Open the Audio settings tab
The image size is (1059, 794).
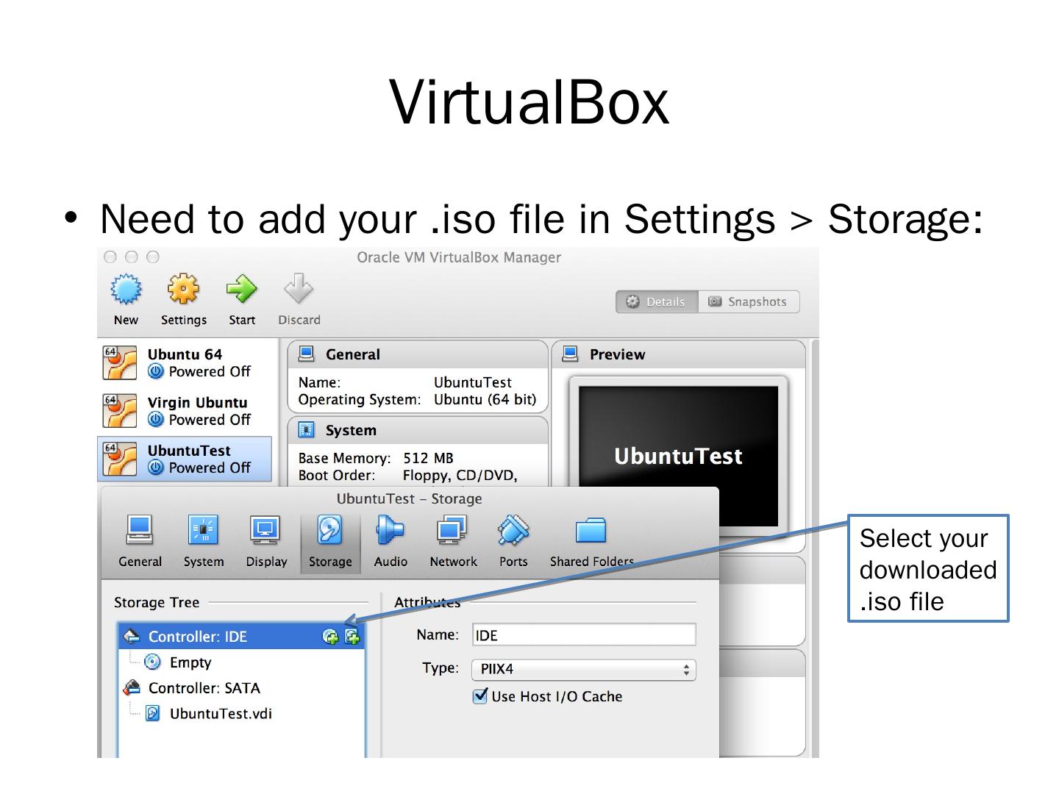(391, 541)
